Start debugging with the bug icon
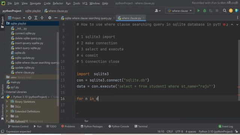The height and width of the screenshot is (135, 240). 205,11
